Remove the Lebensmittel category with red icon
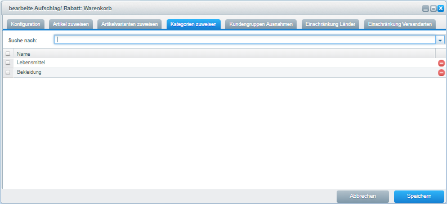Image resolution: width=447 pixels, height=204 pixels. point(441,63)
